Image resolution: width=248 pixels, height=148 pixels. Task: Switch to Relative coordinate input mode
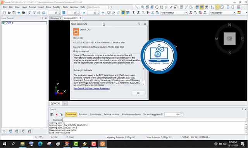point(131,114)
